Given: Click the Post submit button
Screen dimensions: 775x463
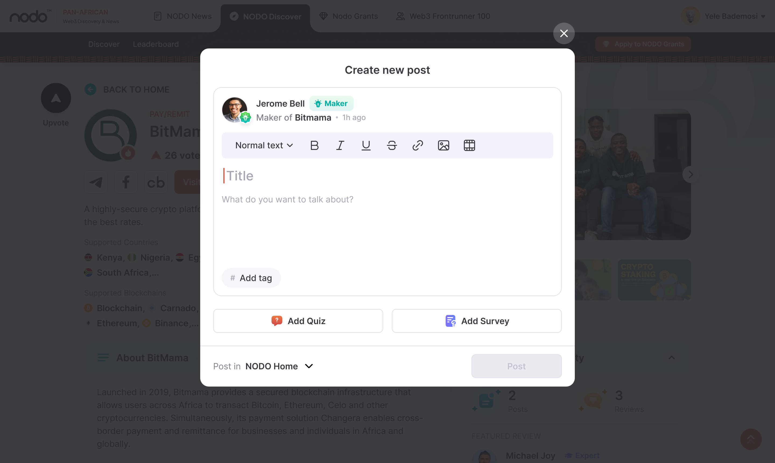Looking at the screenshot, I should 516,366.
